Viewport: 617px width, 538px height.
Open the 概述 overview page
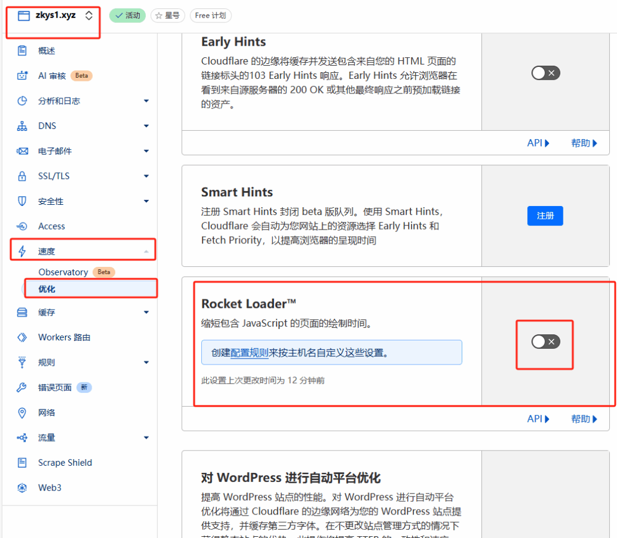pos(46,51)
